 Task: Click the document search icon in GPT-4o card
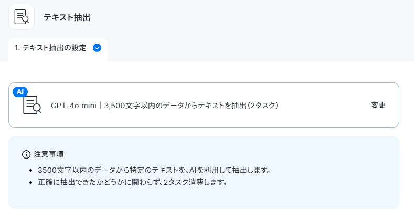[x=32, y=105]
